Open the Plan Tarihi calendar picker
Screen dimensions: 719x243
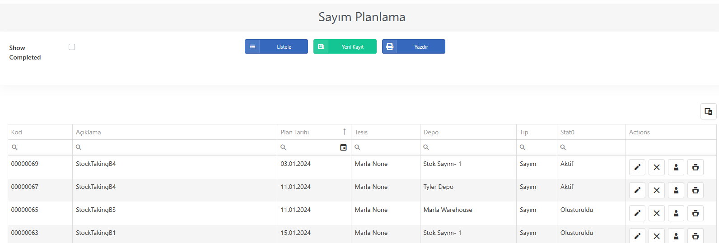[343, 147]
